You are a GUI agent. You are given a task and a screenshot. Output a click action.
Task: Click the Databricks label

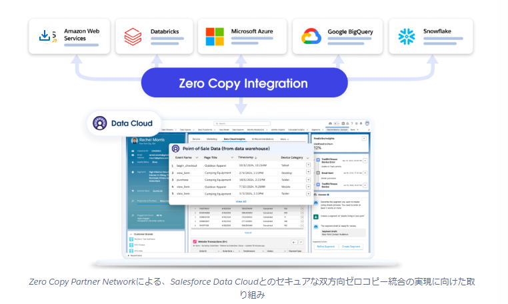[x=165, y=31]
